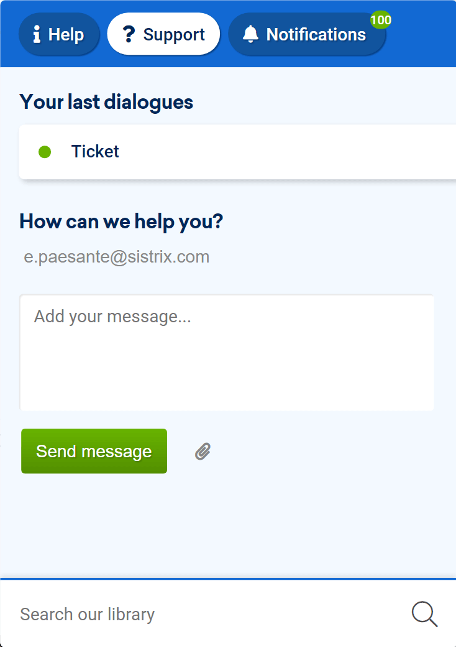Open the Notifications tab
The height and width of the screenshot is (647, 456).
(307, 34)
